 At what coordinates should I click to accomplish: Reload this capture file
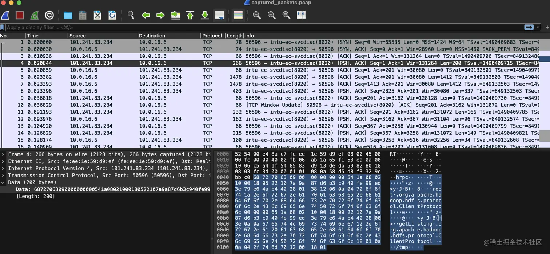[112, 15]
